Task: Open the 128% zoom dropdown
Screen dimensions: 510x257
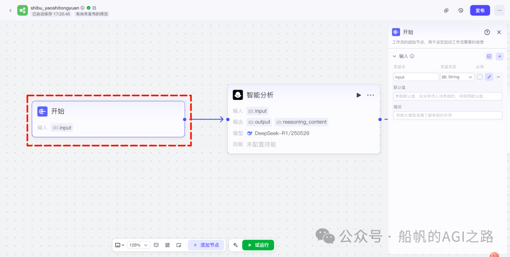Action: (138, 245)
